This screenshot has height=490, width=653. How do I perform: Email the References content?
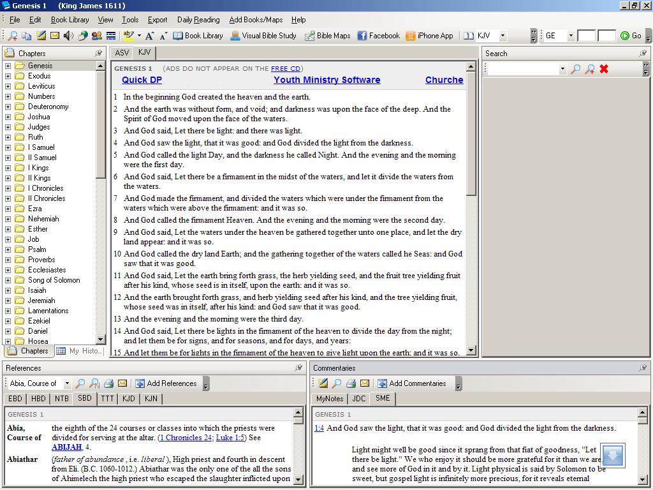coord(122,383)
